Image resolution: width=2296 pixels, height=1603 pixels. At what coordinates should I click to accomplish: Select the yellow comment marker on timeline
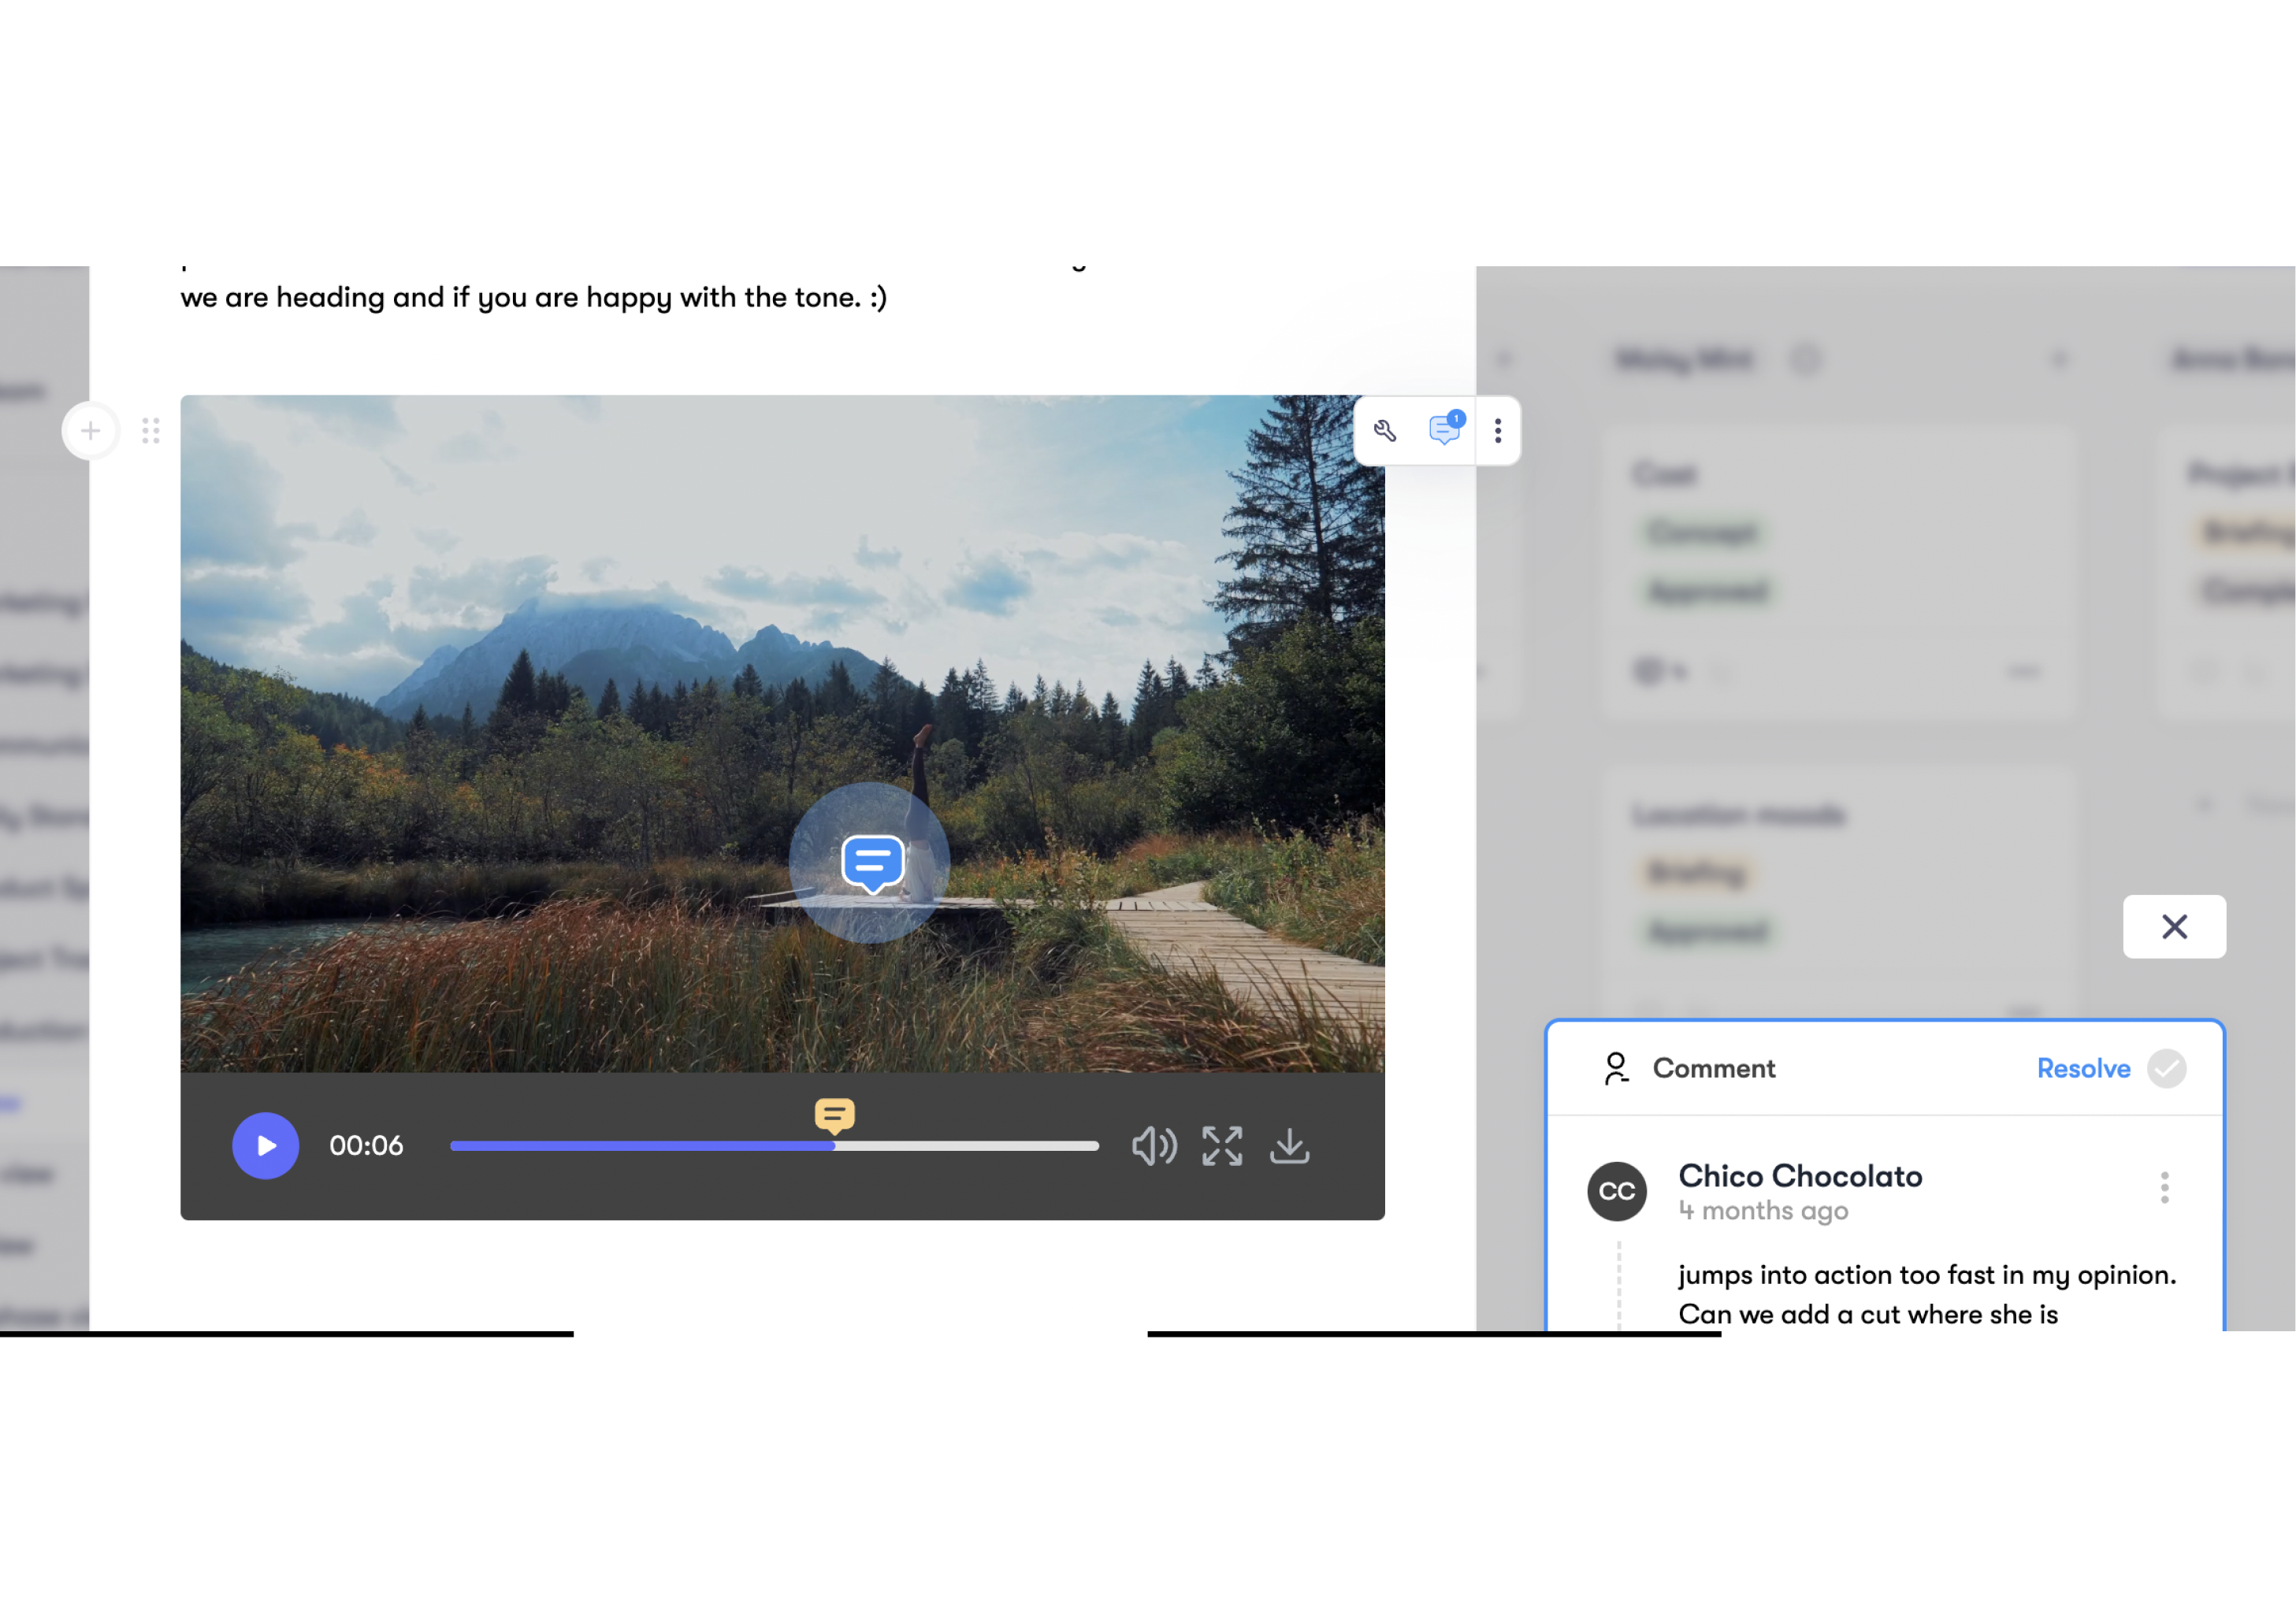pyautogui.click(x=834, y=1114)
